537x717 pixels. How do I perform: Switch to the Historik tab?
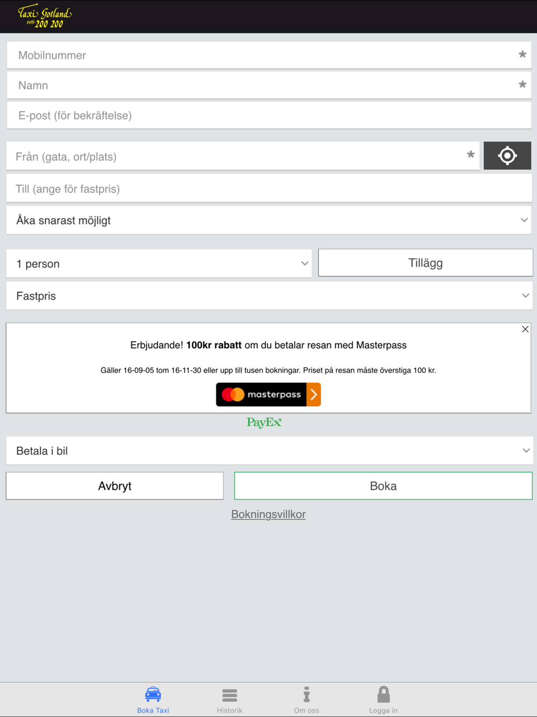pyautogui.click(x=230, y=699)
